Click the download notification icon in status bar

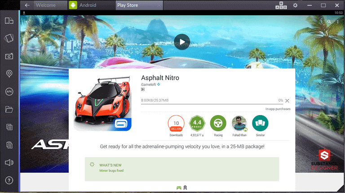(x=24, y=13)
